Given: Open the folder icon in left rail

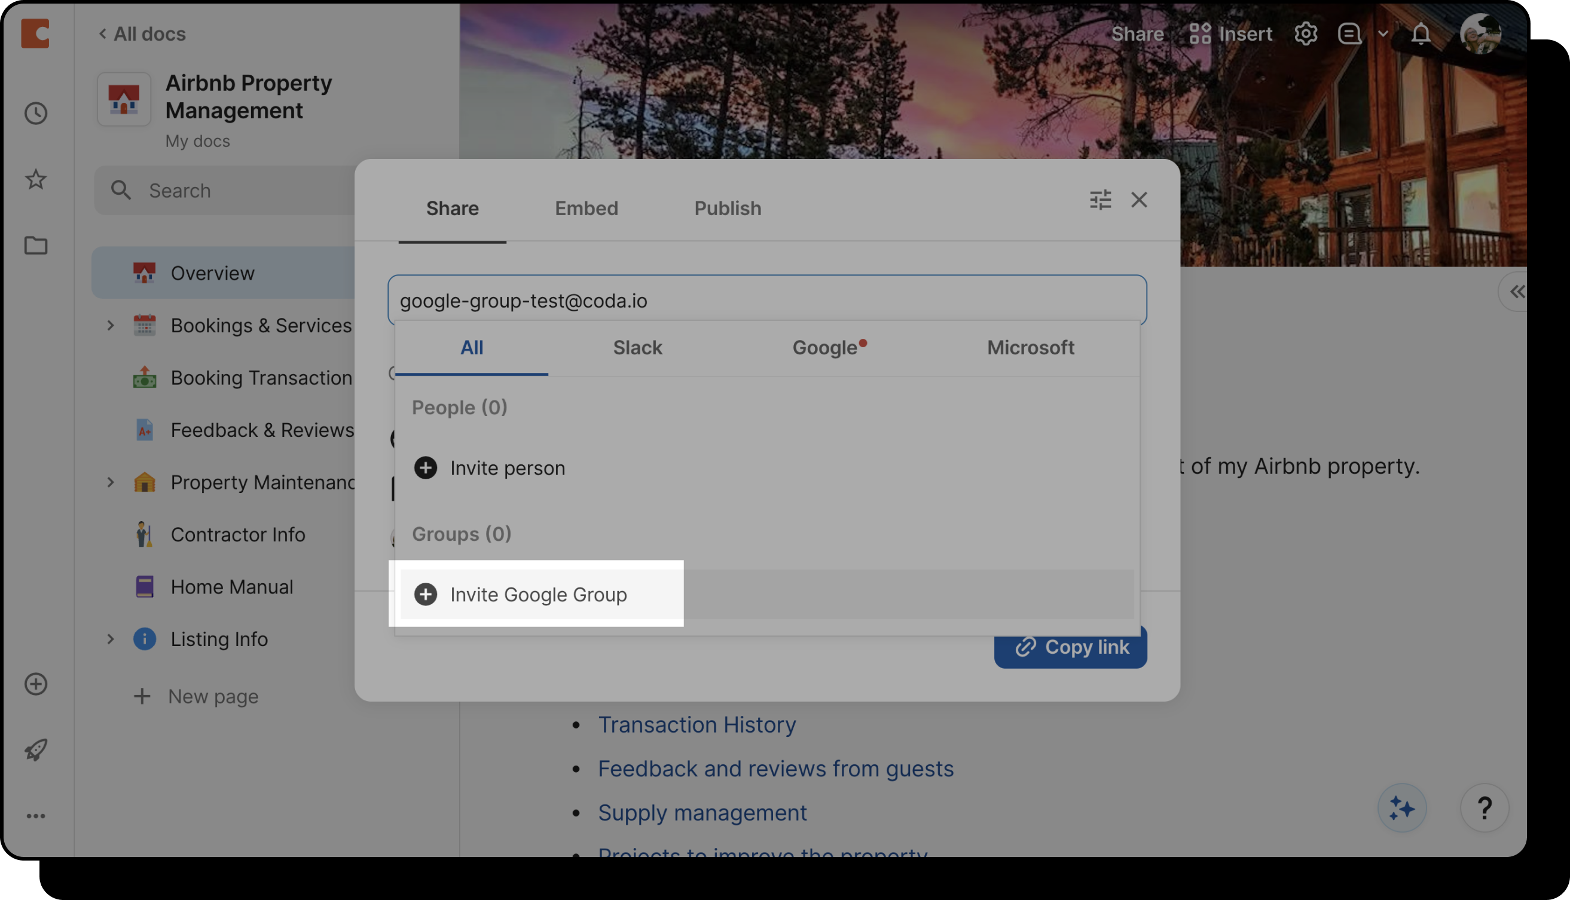Looking at the screenshot, I should click(x=36, y=246).
